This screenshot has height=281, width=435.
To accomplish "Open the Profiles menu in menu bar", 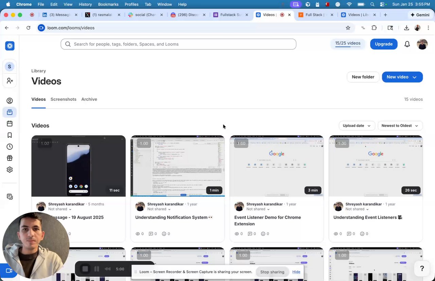I will [132, 4].
